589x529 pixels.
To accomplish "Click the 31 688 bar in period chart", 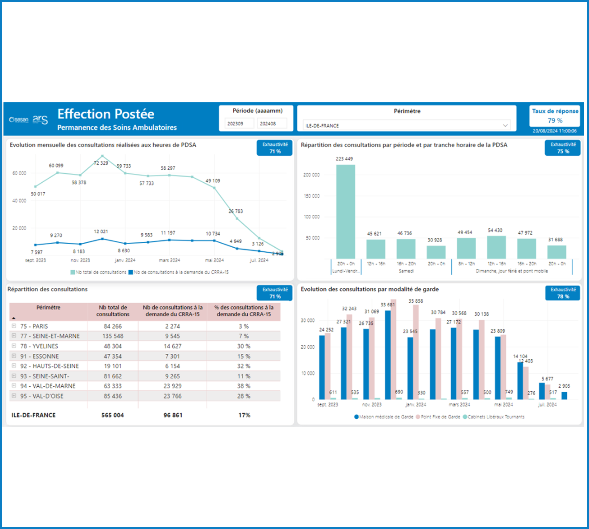I will pos(557,252).
